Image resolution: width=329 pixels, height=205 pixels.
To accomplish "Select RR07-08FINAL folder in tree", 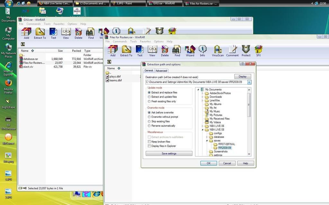I will pos(227,144).
